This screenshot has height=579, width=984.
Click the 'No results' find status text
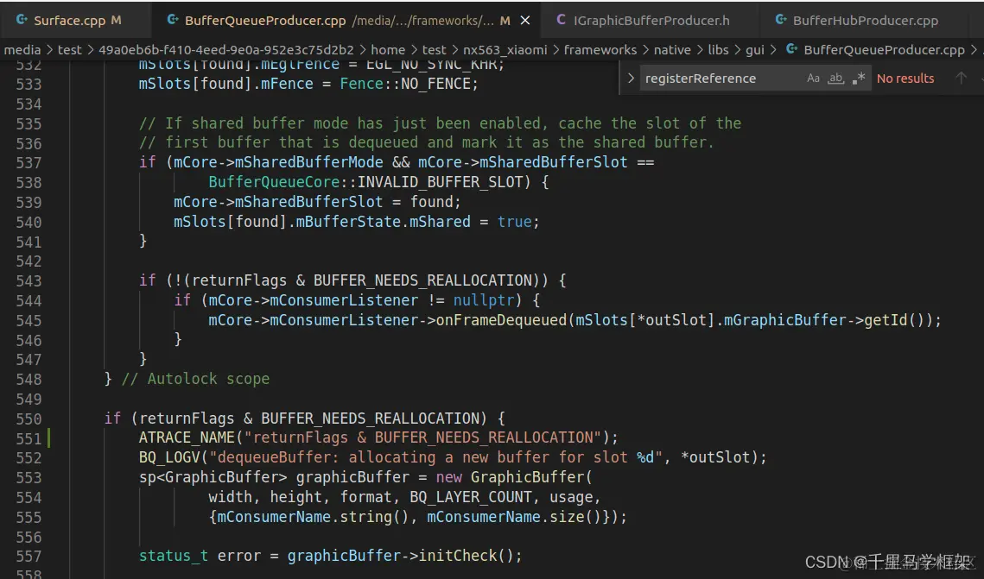pyautogui.click(x=905, y=79)
